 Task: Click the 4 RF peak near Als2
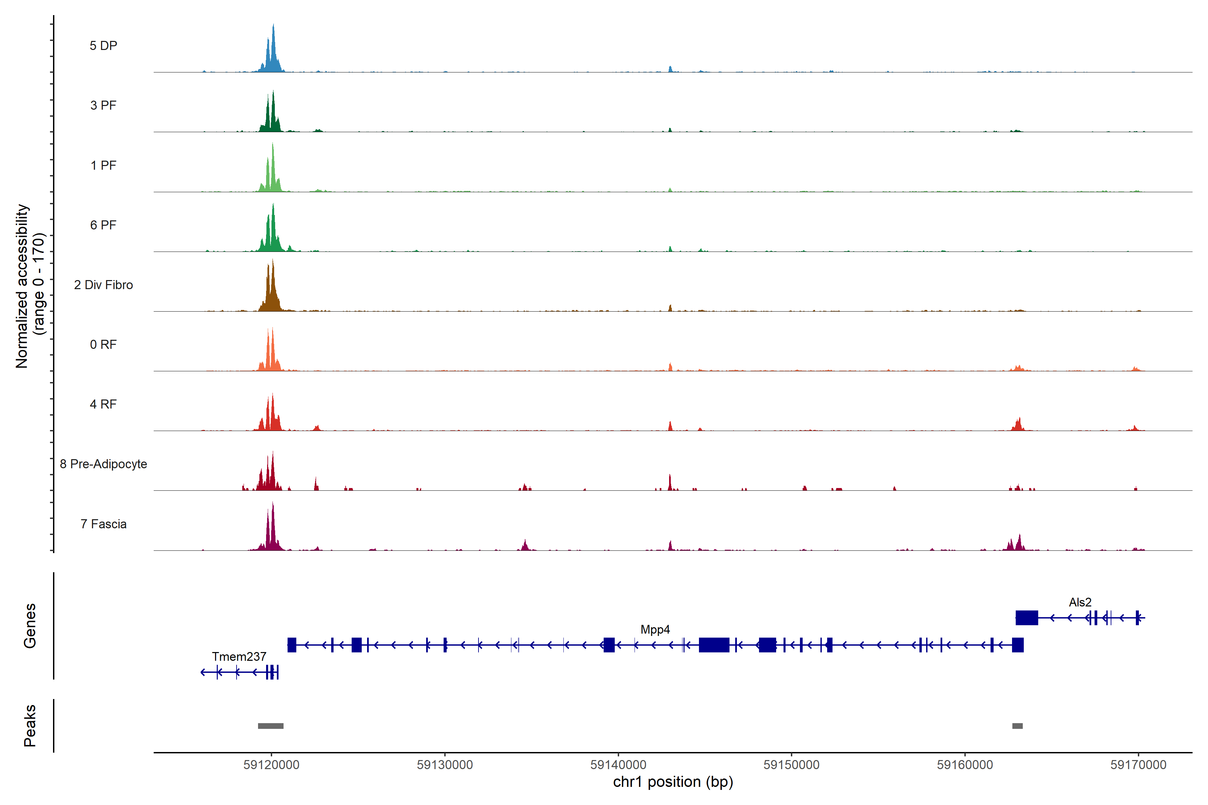pos(1018,426)
